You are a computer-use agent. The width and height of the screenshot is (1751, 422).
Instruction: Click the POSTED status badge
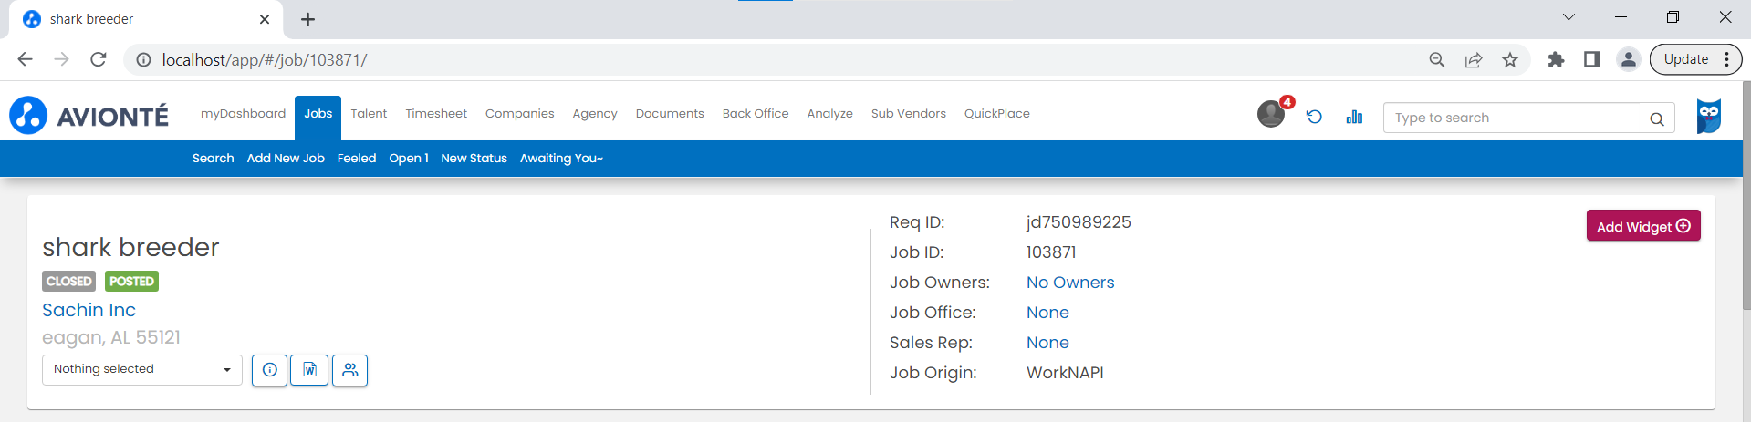tap(131, 282)
